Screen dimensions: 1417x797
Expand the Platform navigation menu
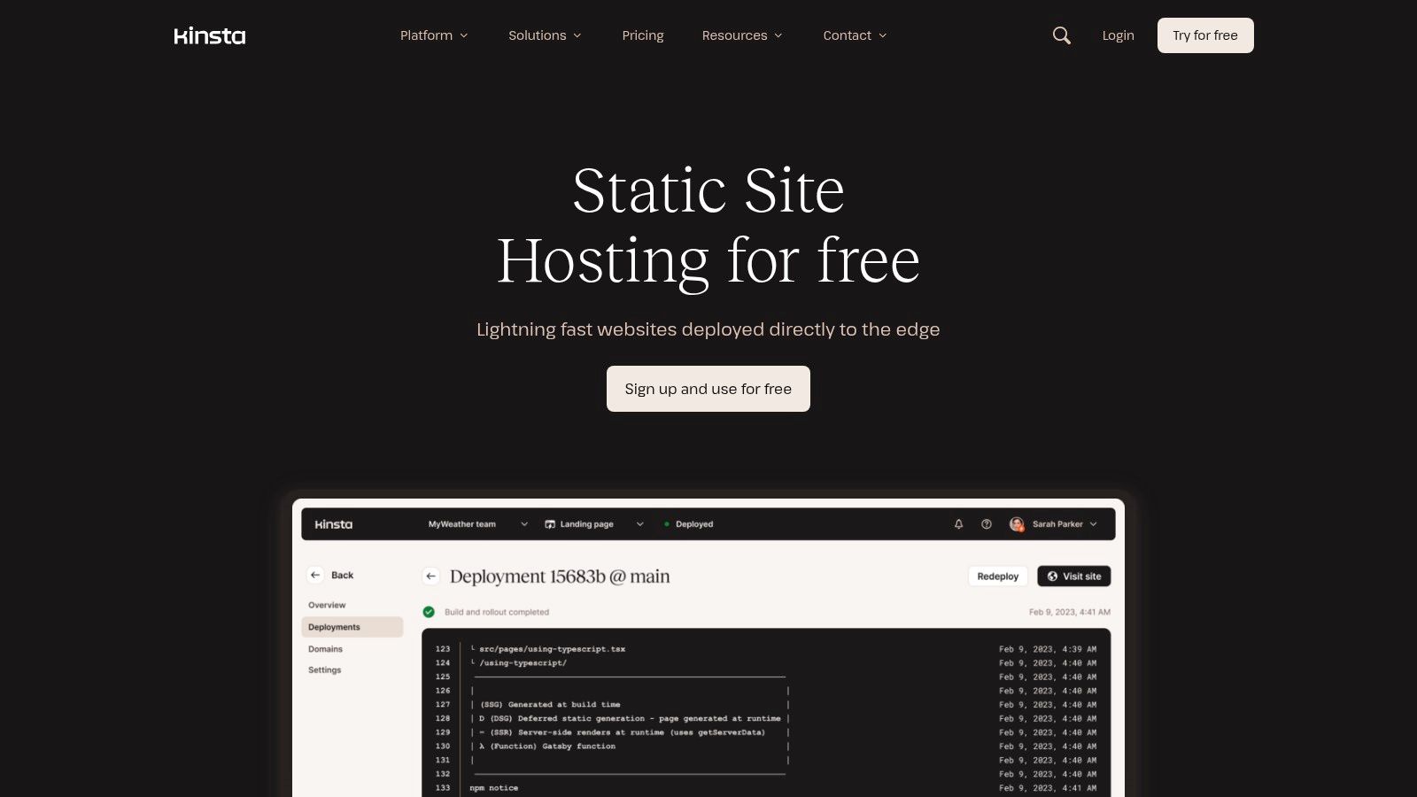(x=434, y=35)
